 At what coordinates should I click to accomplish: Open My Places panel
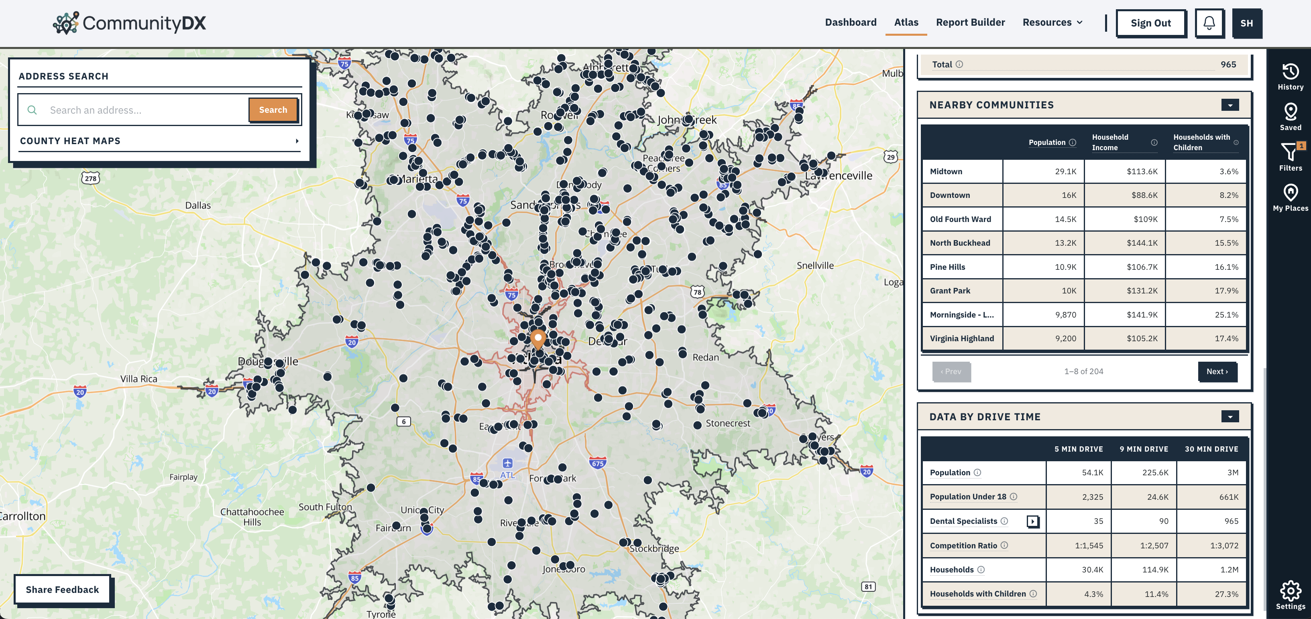tap(1290, 198)
